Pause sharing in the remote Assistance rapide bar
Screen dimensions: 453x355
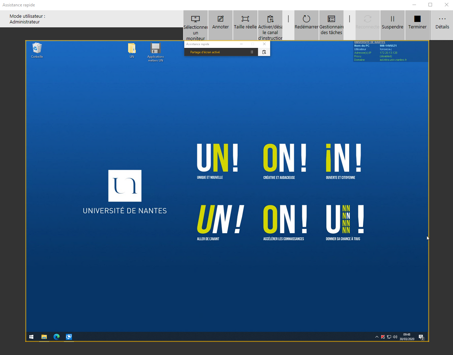click(x=252, y=52)
